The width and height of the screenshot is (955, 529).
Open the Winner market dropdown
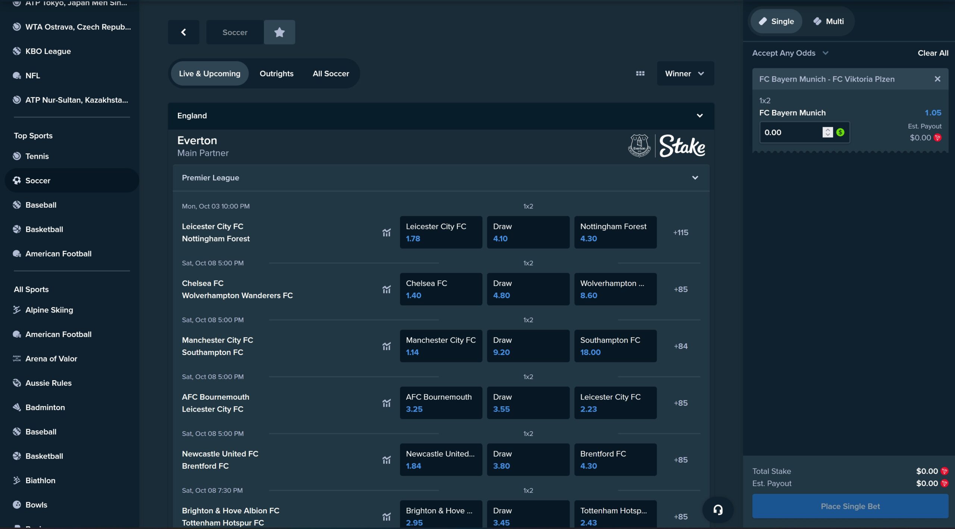pos(685,73)
